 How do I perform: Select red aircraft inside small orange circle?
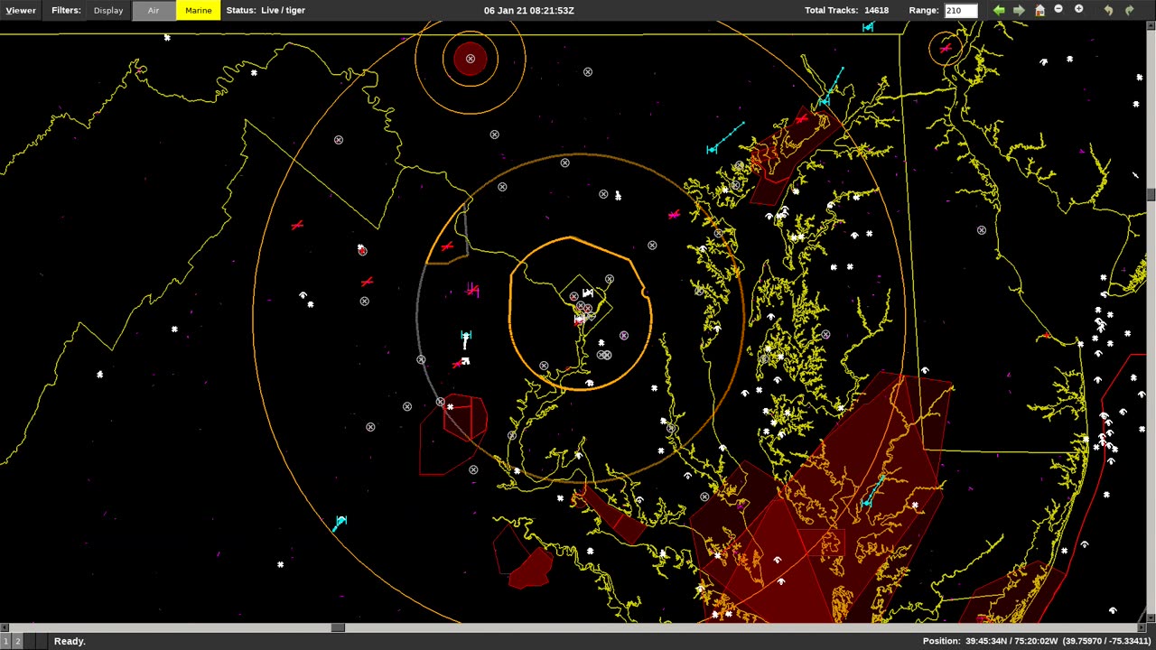[946, 48]
